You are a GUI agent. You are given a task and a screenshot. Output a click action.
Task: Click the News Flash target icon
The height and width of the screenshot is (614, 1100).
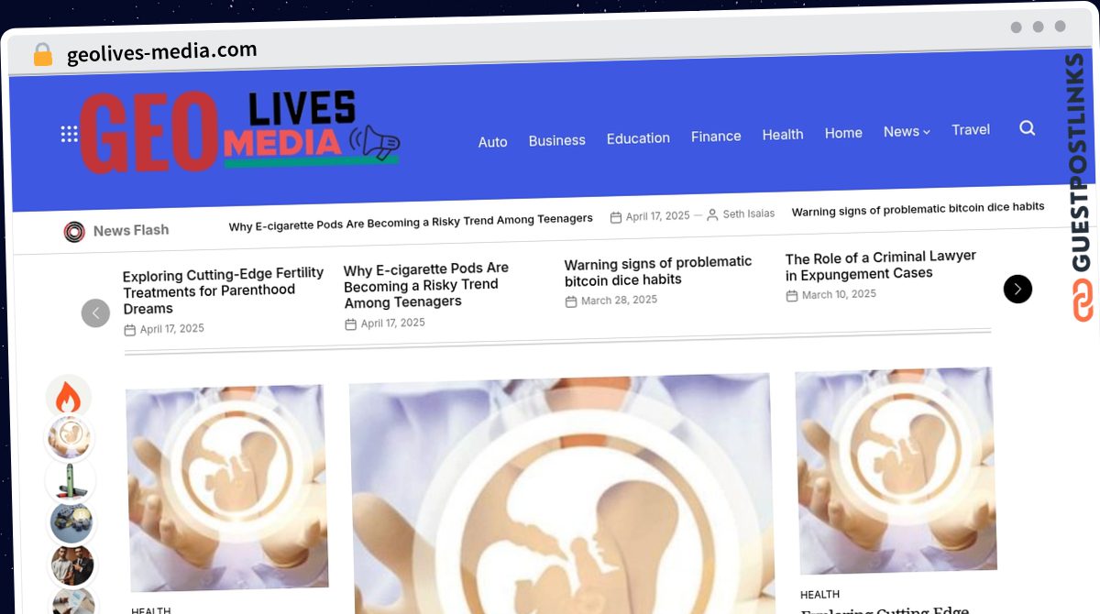pyautogui.click(x=74, y=232)
